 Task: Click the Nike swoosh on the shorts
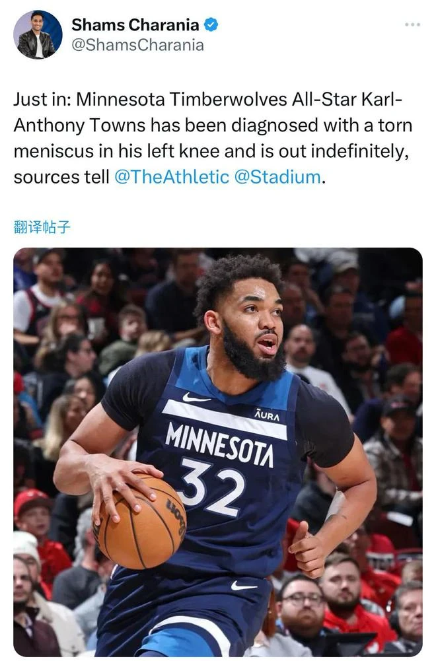point(243,586)
